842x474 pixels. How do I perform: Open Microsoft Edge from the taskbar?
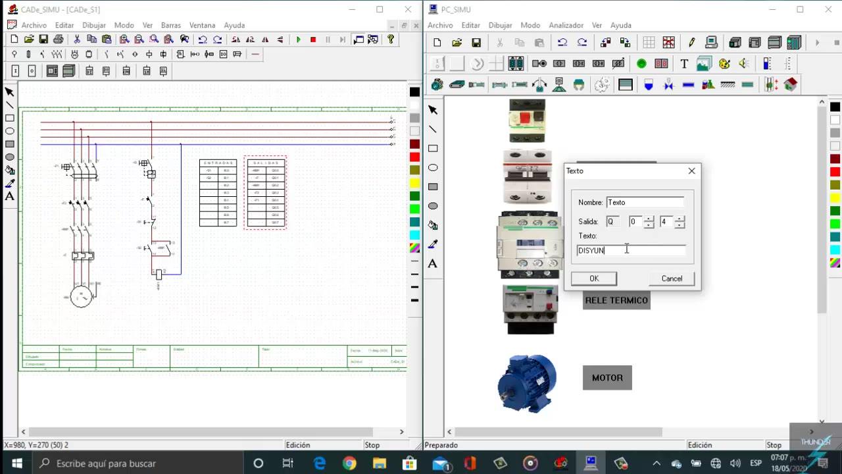(320, 463)
